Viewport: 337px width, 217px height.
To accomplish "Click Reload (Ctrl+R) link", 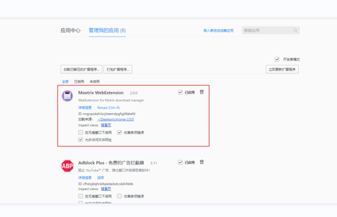I will (x=108, y=108).
